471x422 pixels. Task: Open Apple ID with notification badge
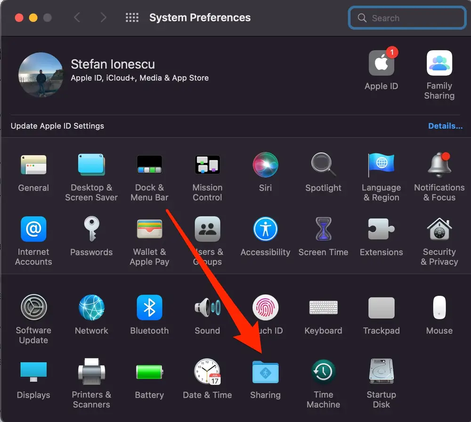(382, 63)
